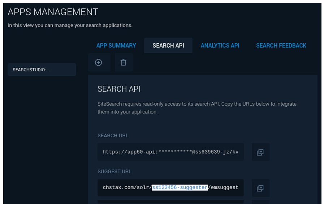Select the Search API tab

[168, 45]
